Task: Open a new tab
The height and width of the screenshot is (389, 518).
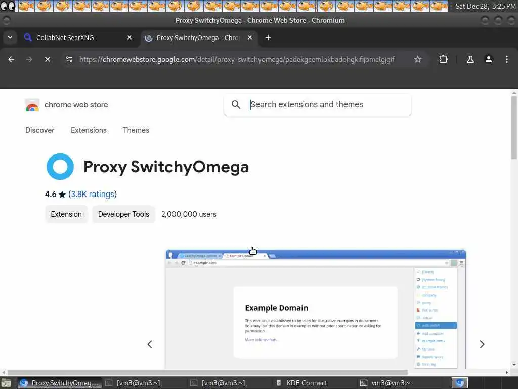Action: [268, 37]
